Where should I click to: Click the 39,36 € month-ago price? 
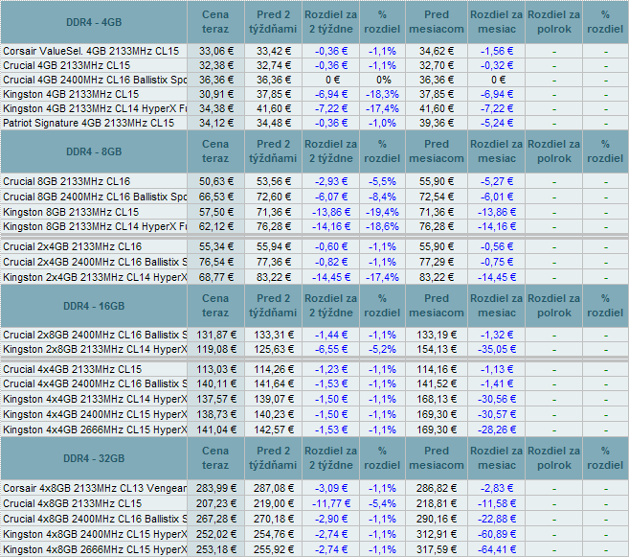click(x=437, y=123)
